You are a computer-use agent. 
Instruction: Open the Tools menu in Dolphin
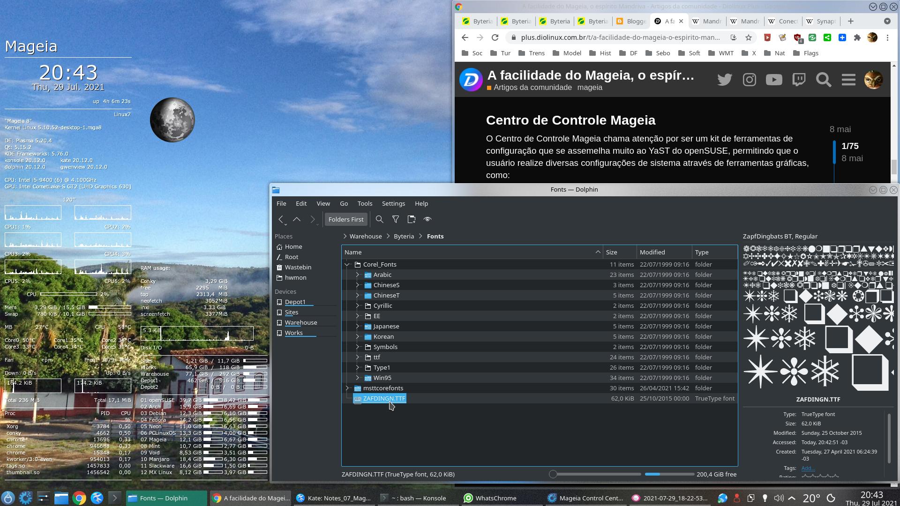(365, 204)
